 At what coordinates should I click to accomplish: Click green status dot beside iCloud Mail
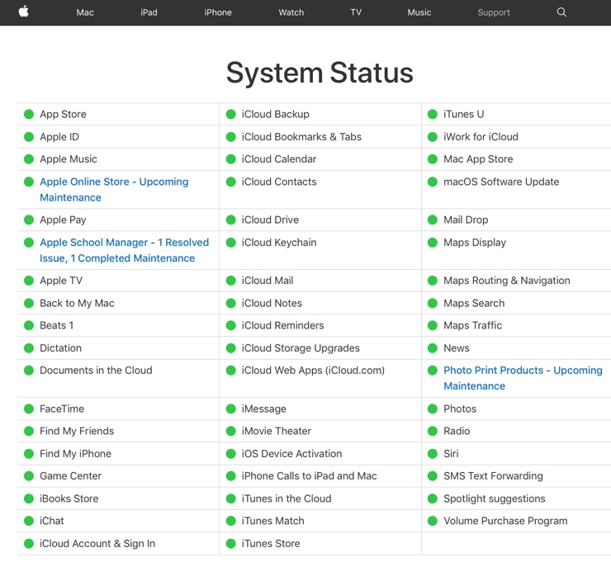pyautogui.click(x=231, y=281)
